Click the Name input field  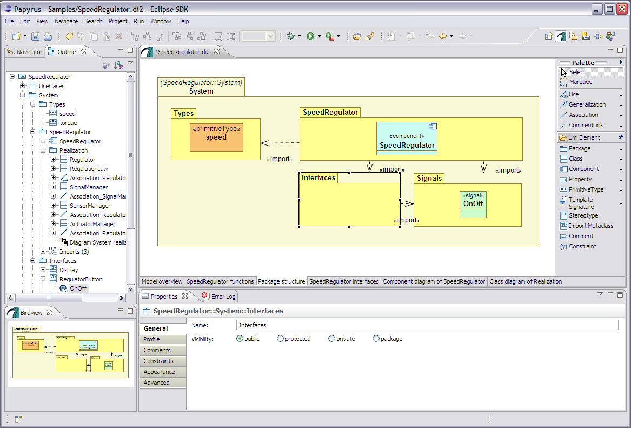pyautogui.click(x=427, y=325)
